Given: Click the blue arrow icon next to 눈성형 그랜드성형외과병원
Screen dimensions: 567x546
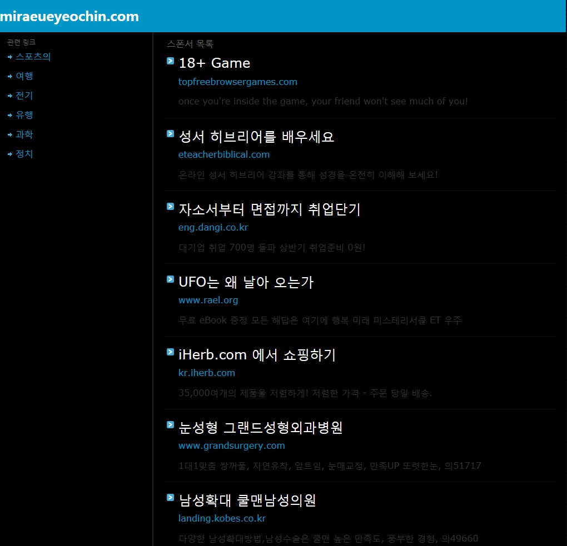Looking at the screenshot, I should tap(170, 424).
